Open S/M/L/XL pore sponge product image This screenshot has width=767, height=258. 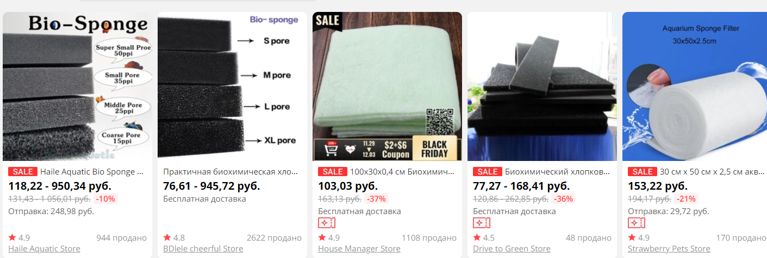233,87
